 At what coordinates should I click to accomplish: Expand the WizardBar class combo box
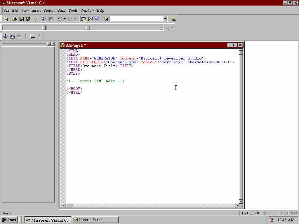[44, 28]
